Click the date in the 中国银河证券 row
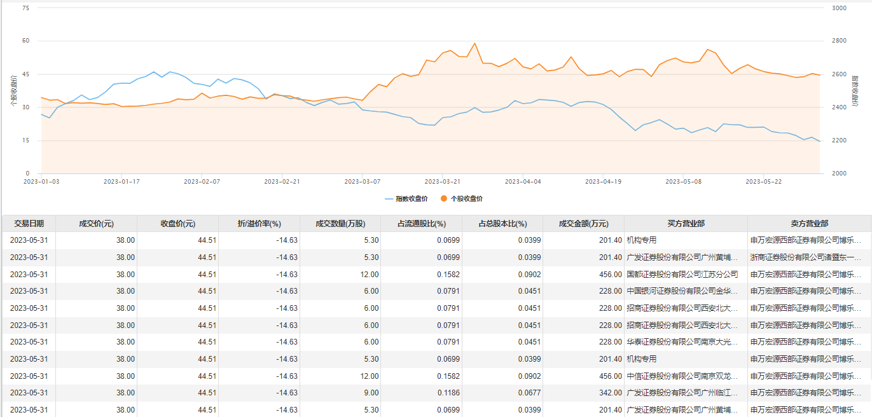The width and height of the screenshot is (872, 417). tap(29, 291)
